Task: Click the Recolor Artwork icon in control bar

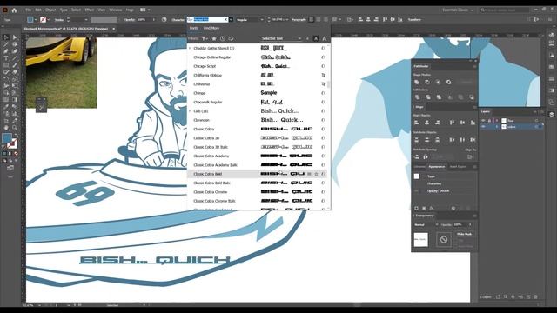Action: pyautogui.click(x=164, y=19)
